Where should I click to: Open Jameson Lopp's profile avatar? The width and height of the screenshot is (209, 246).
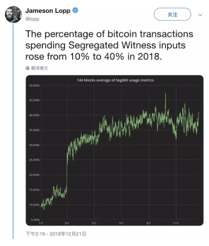click(13, 15)
